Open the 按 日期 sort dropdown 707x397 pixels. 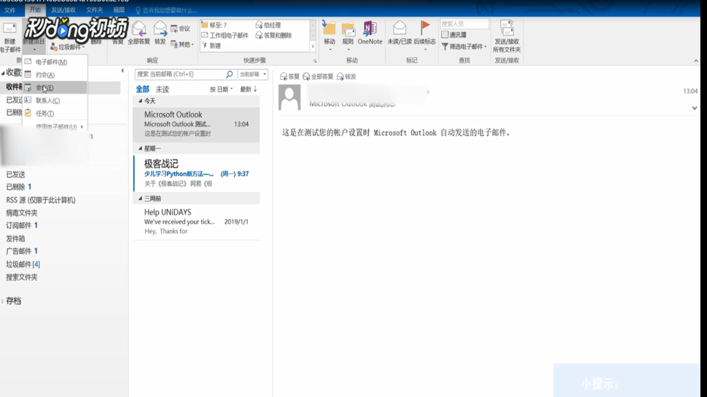point(221,89)
